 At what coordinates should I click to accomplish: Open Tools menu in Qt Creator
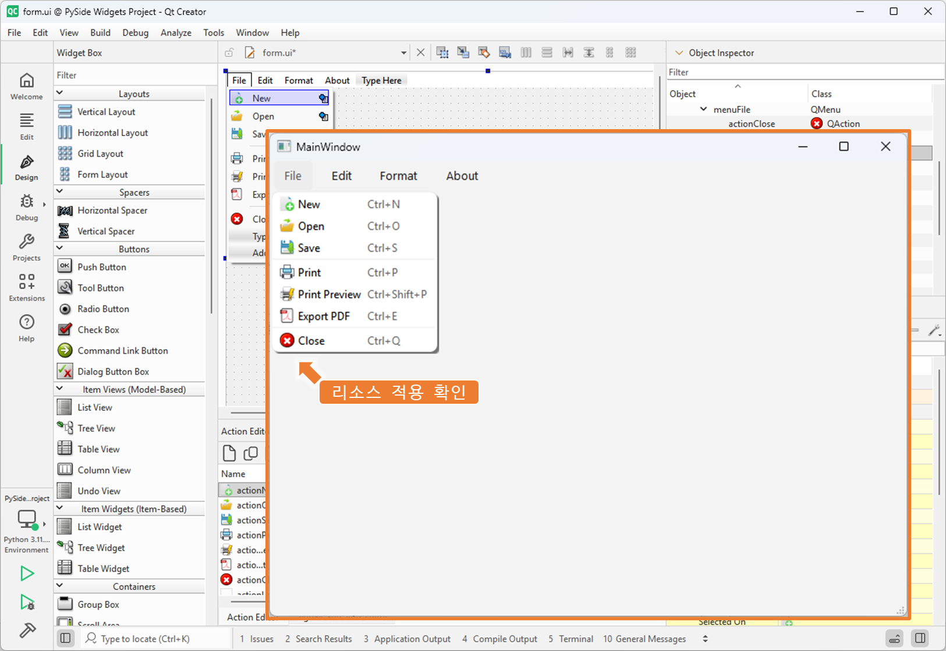(214, 33)
